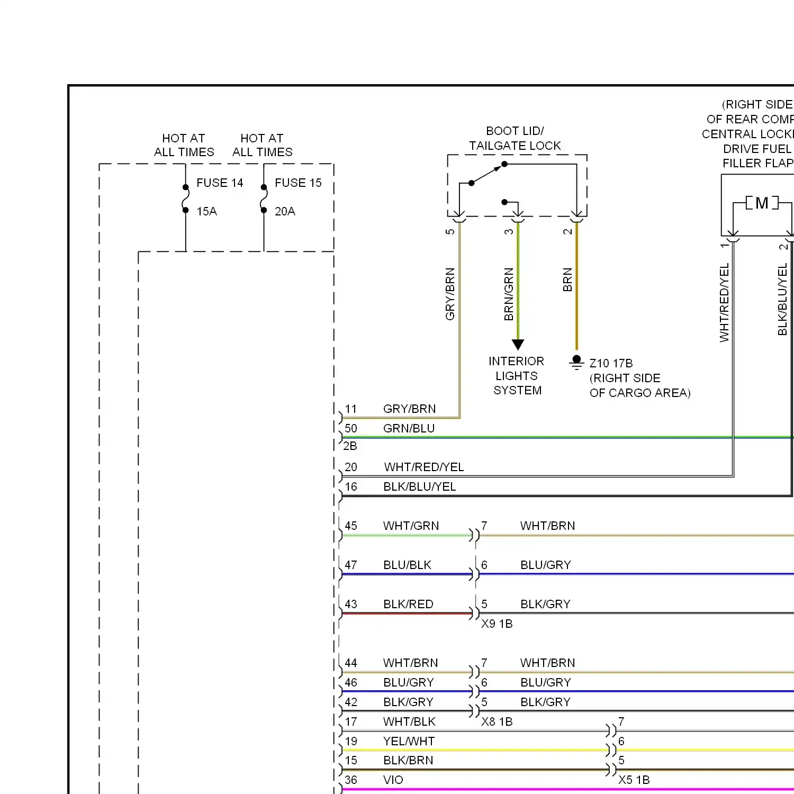Click the vertical BRN wire label
Viewport: 794px width, 794px height.
(x=567, y=280)
